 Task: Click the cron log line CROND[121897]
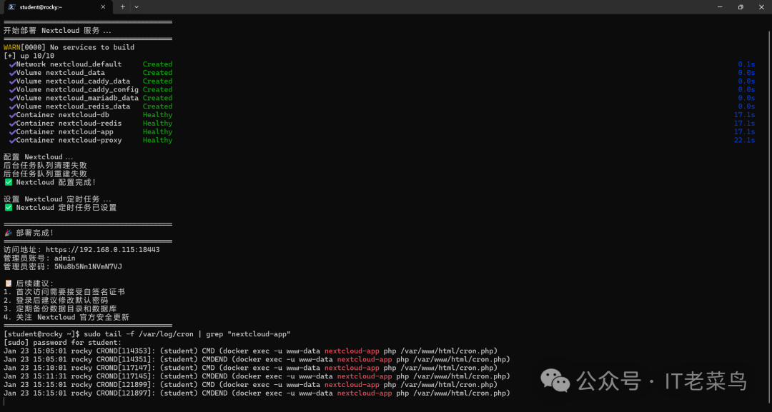point(257,393)
